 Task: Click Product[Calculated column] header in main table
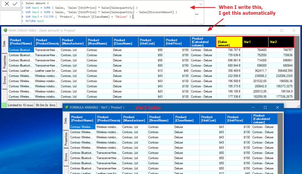pyautogui.click(x=203, y=42)
